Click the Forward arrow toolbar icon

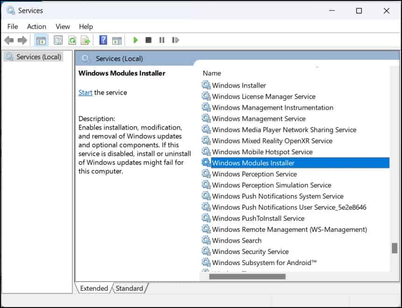tap(22, 40)
